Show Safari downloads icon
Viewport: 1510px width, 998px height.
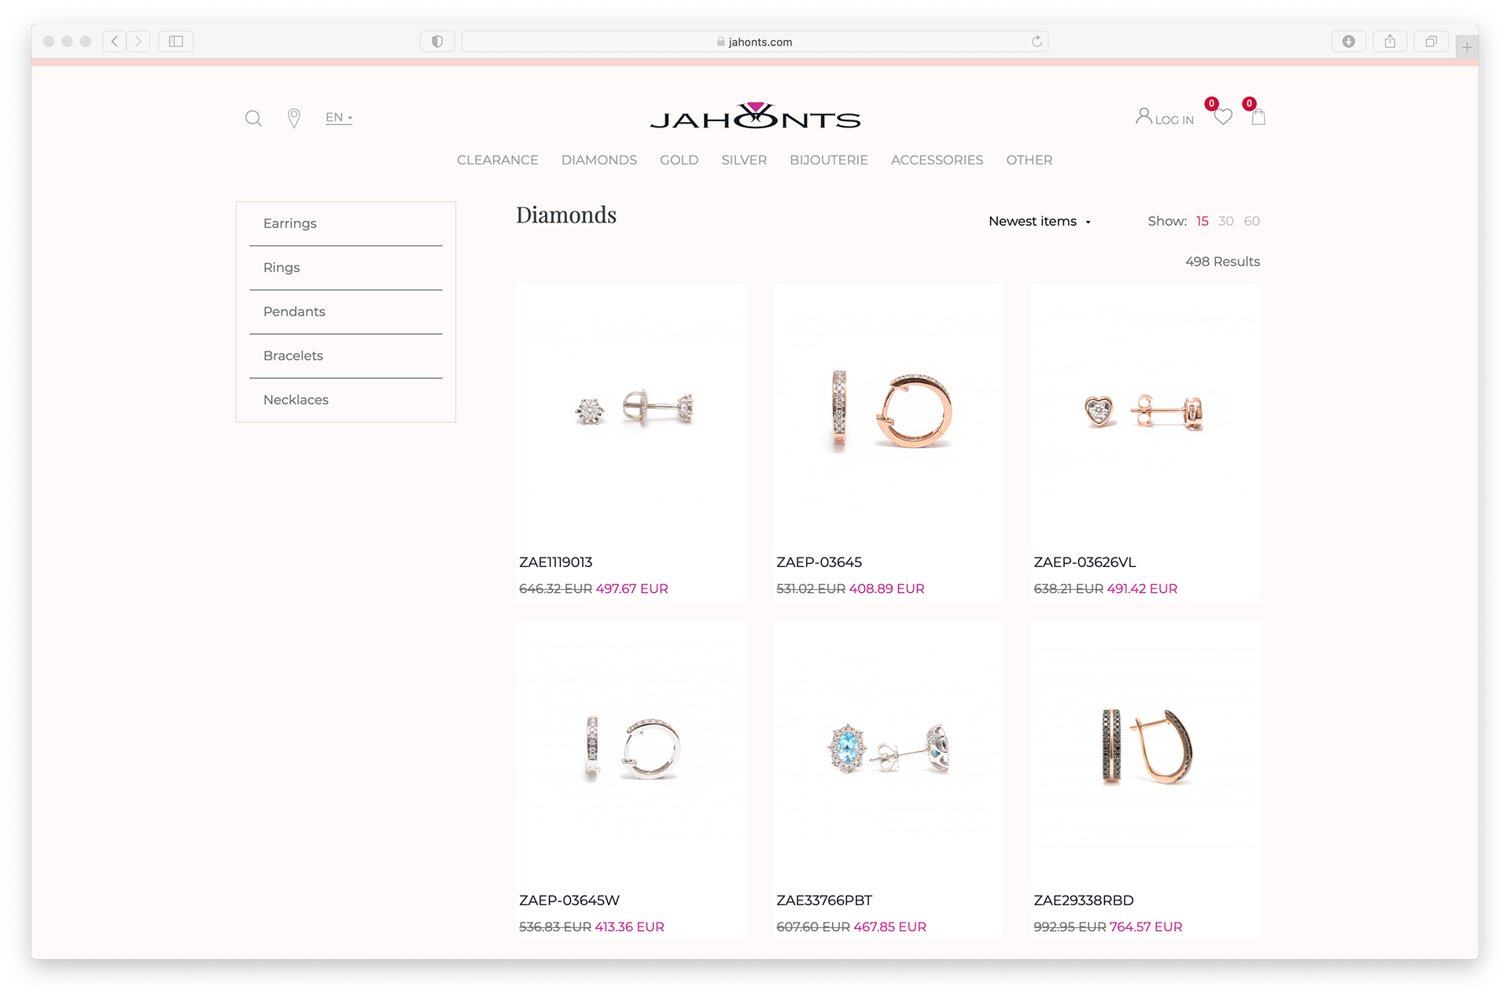coord(1348,42)
